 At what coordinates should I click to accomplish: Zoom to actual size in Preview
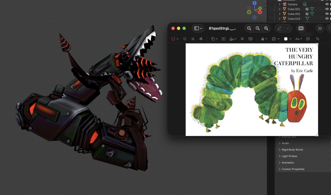(258, 28)
